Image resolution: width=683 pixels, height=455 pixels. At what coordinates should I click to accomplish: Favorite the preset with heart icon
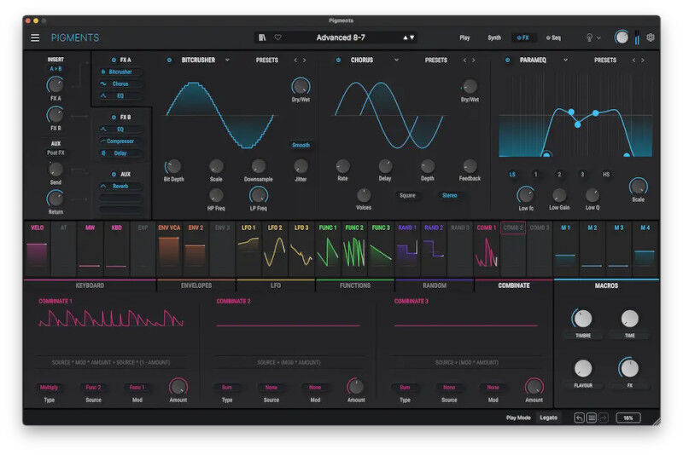(277, 37)
